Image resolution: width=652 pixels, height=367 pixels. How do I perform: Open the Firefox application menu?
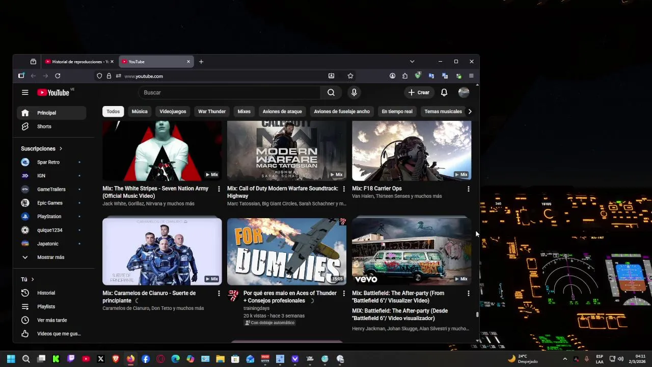pos(471,76)
